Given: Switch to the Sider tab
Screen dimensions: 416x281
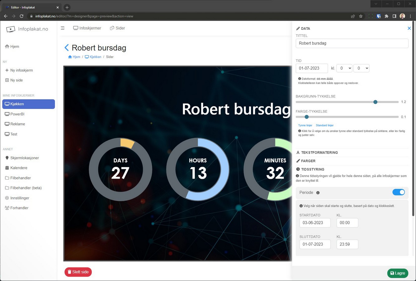Looking at the screenshot, I should [x=118, y=28].
